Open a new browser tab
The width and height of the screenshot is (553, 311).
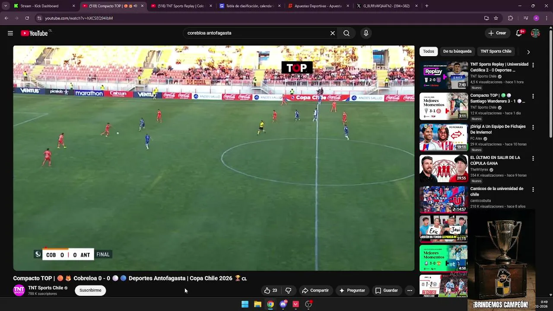427,6
